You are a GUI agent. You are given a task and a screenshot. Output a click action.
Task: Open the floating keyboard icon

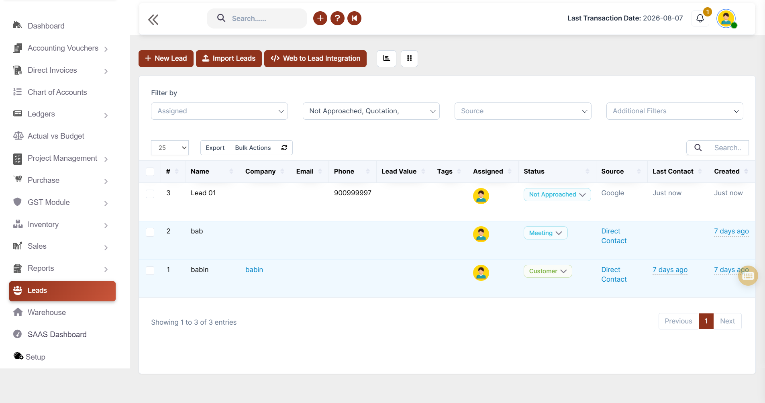pos(748,276)
